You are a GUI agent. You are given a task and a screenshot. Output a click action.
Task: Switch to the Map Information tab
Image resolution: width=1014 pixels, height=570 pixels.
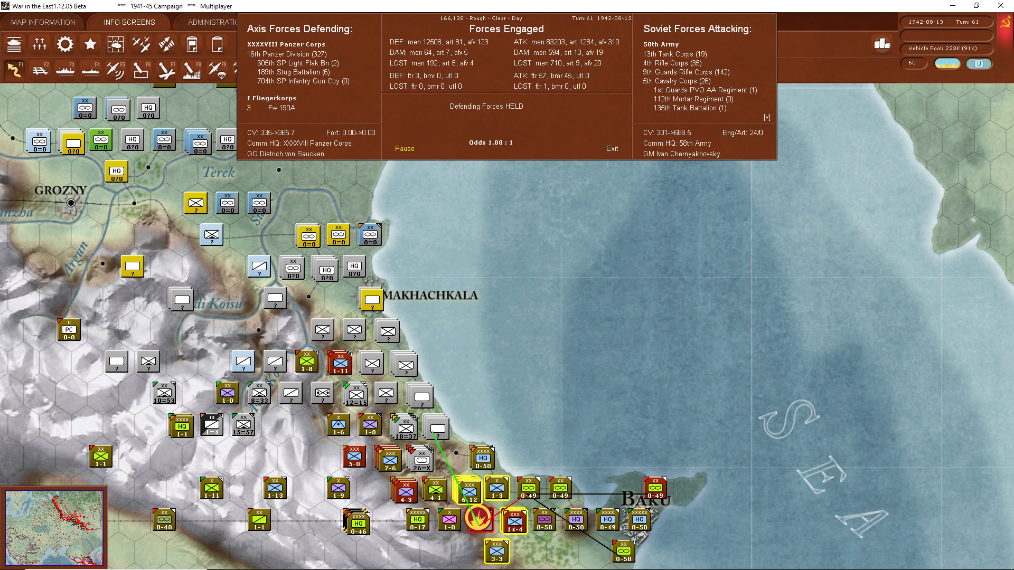[x=43, y=22]
